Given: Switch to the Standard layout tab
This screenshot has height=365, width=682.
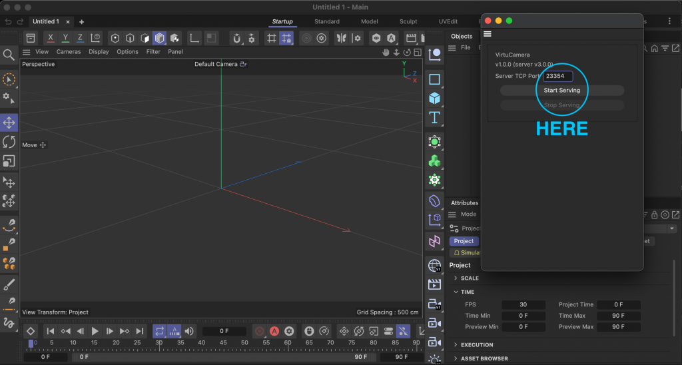Looking at the screenshot, I should pyautogui.click(x=327, y=21).
